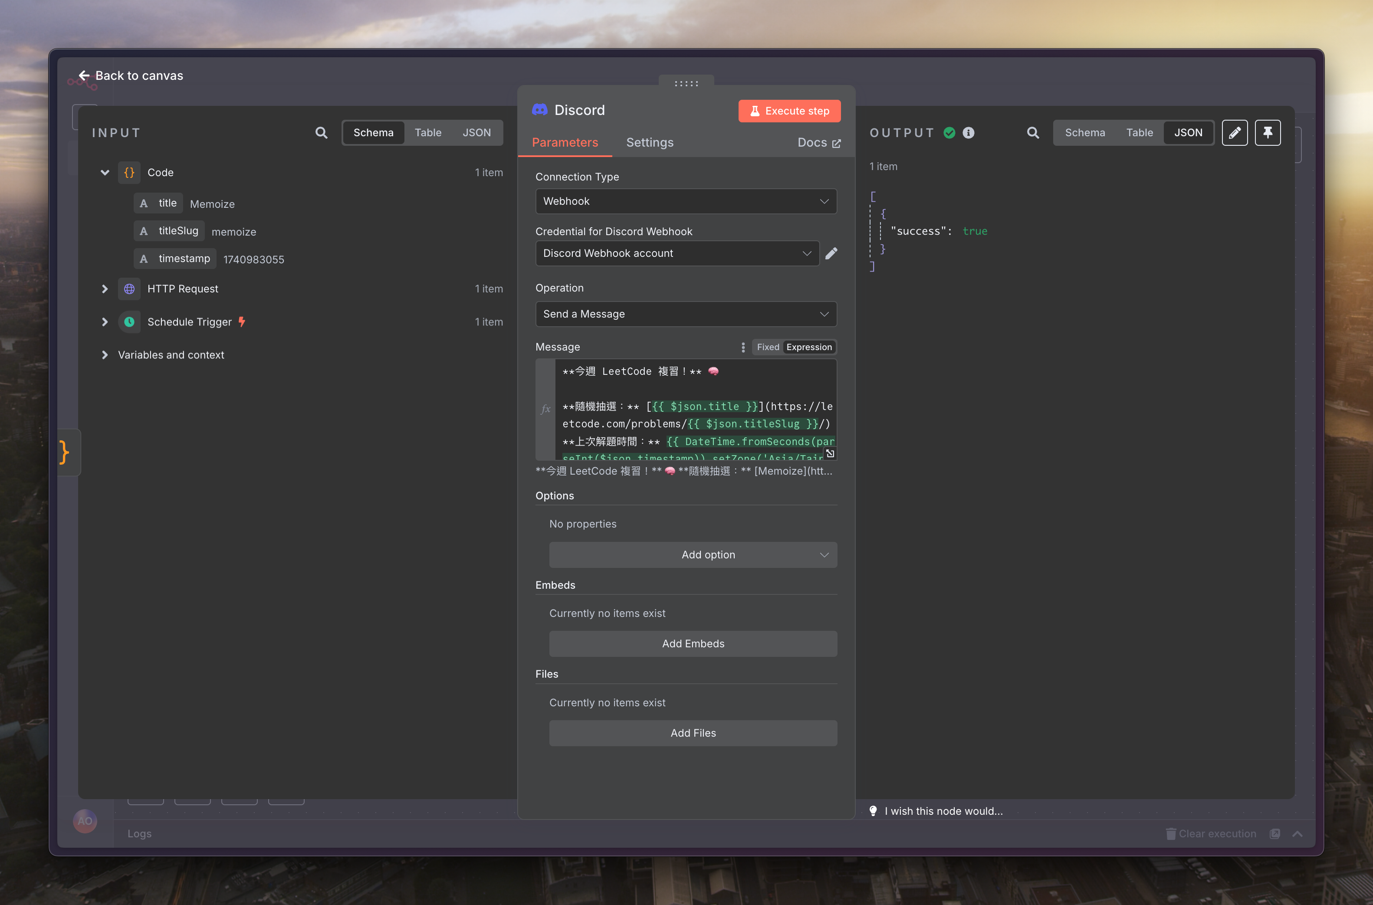Switch output view to Schema tab
The image size is (1373, 905).
point(1084,133)
